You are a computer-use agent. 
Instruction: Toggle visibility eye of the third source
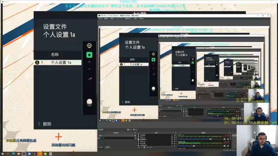click(x=172, y=139)
